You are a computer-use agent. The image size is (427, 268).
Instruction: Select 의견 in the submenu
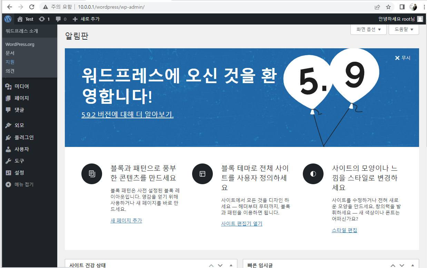coord(10,71)
